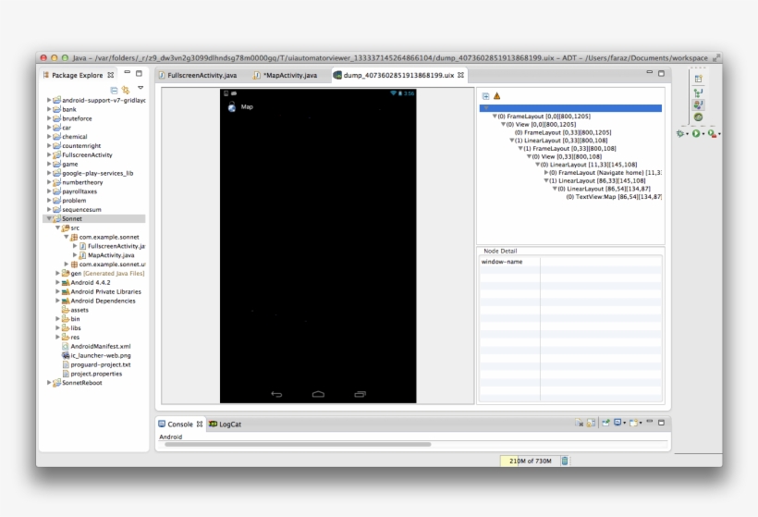This screenshot has width=758, height=517.
Task: Toggle the yellow warning triangle NAF nodes icon
Action: pos(496,95)
